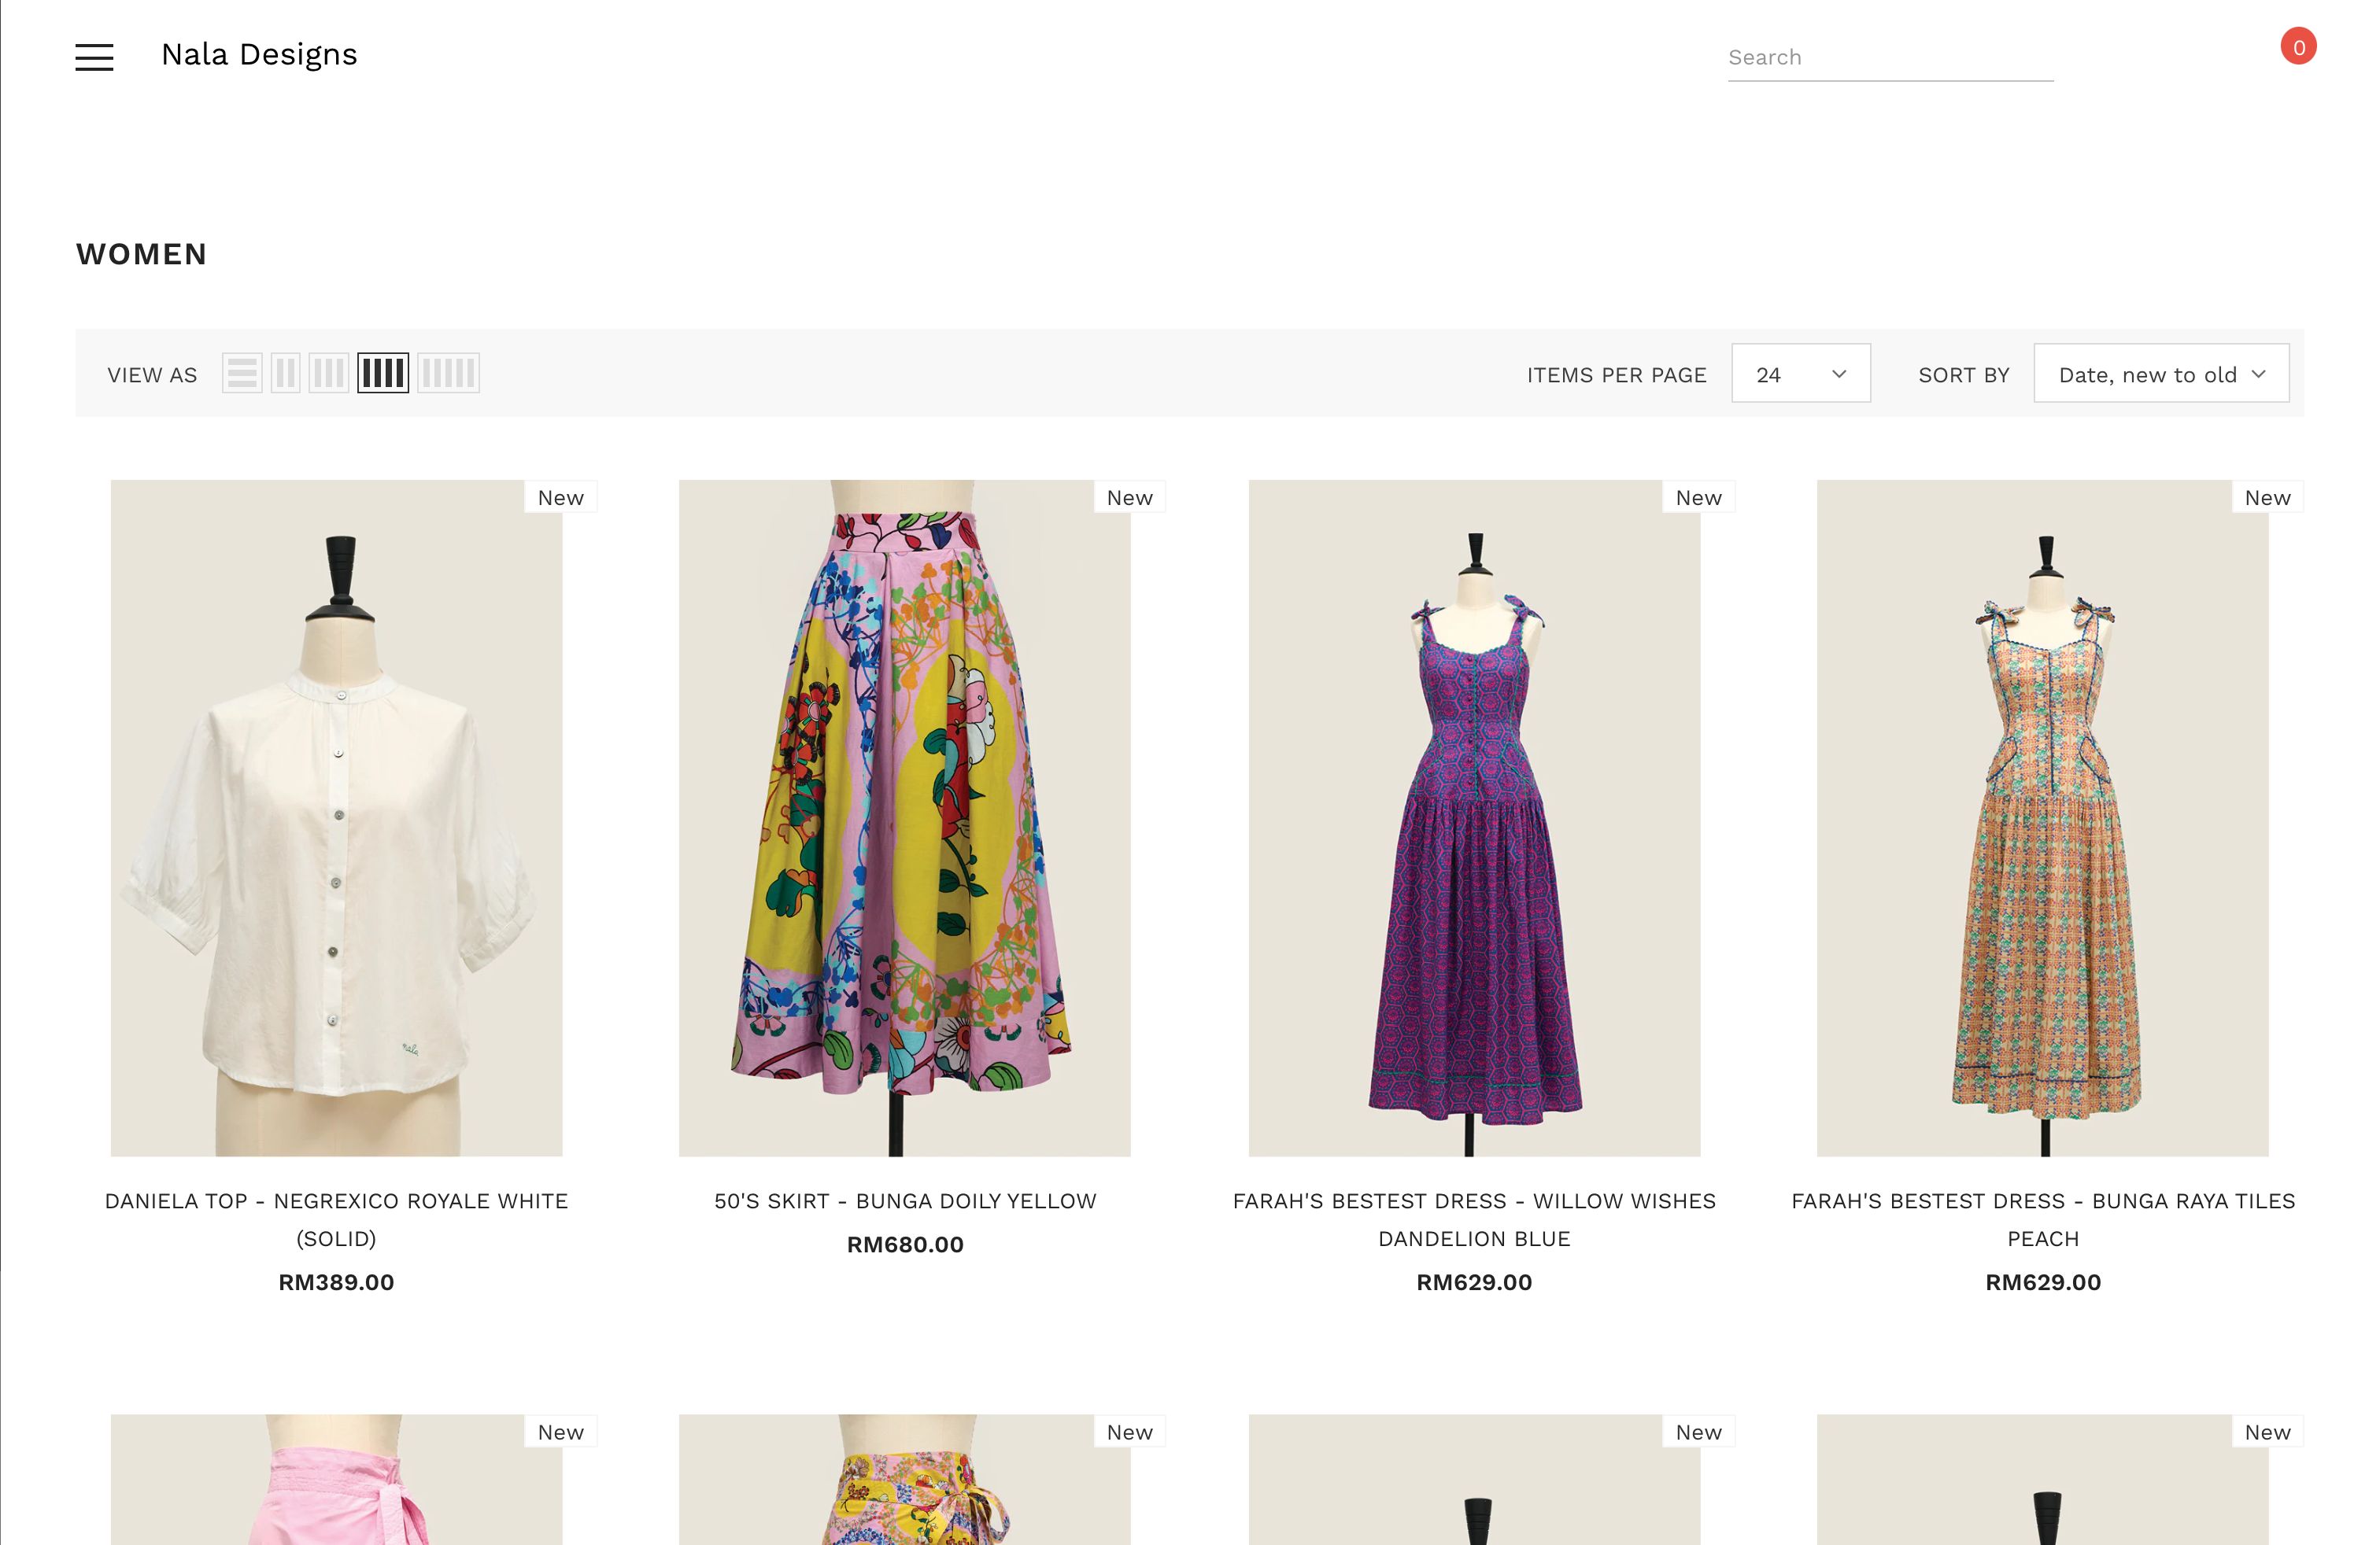The height and width of the screenshot is (1545, 2380).
Task: Click the white Daniela top product image
Action: coord(336,817)
